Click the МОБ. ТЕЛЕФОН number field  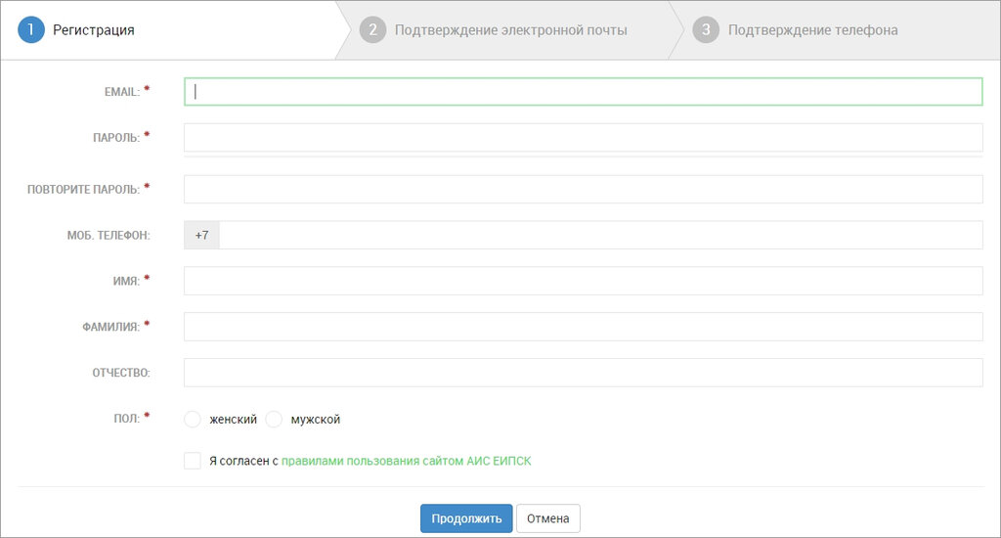(x=601, y=235)
